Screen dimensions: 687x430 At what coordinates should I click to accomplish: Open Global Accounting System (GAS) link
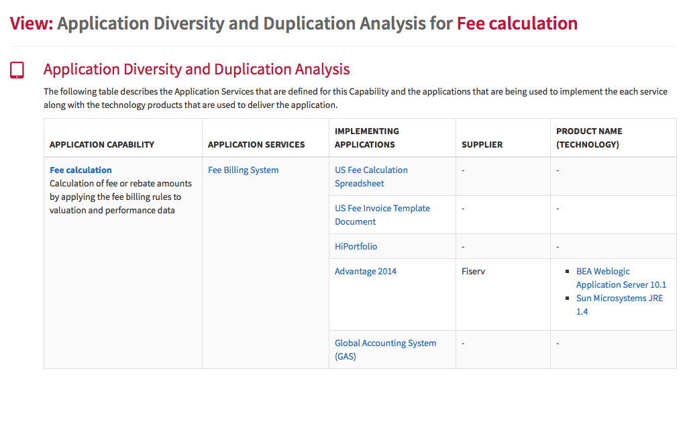point(386,350)
